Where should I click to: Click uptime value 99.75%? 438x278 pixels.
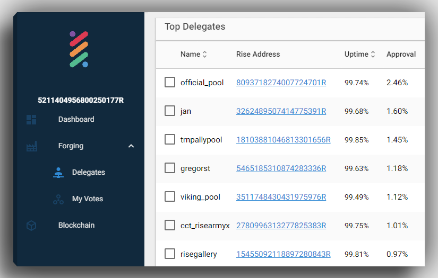pyautogui.click(x=356, y=226)
